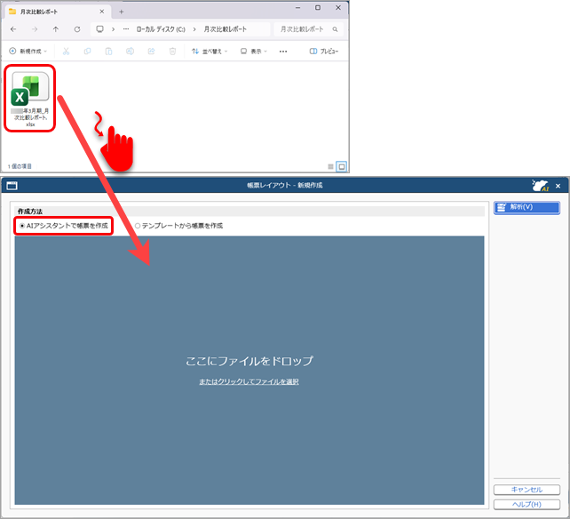The image size is (570, 519).
Task: Click the 作成方法 section label
Action: click(x=30, y=212)
